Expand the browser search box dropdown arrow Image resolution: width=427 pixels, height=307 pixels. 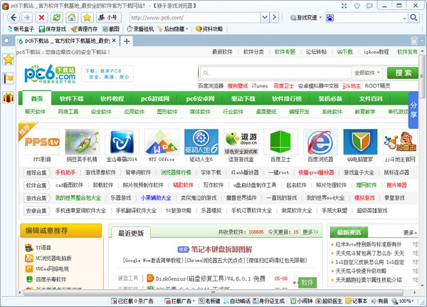click(x=405, y=18)
